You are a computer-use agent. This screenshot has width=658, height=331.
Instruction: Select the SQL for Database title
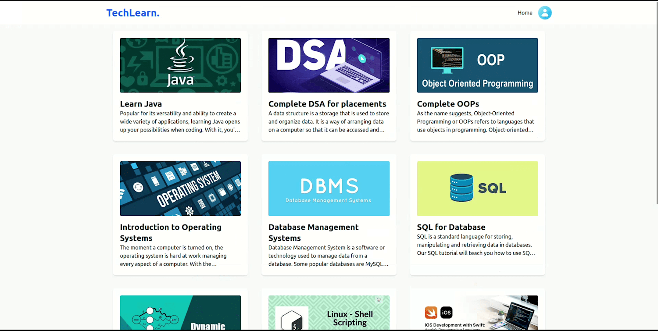coord(451,227)
